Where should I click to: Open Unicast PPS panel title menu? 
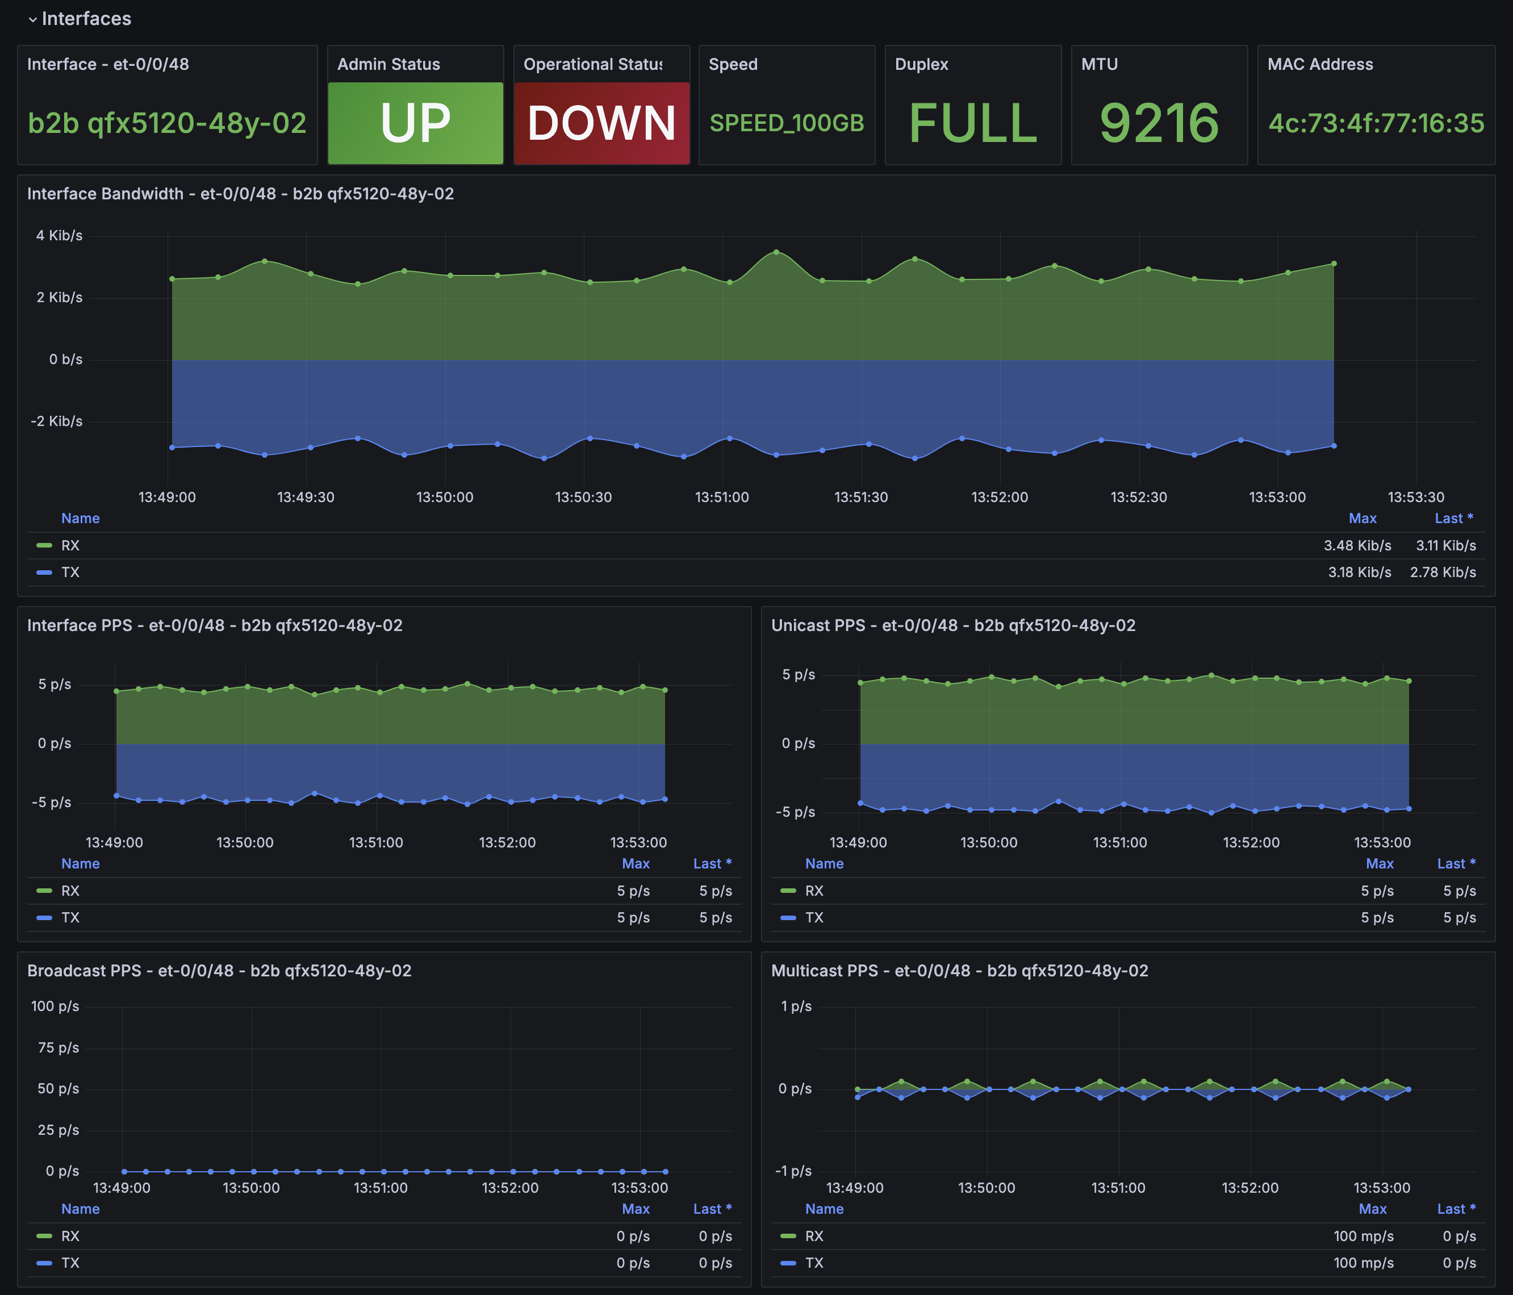[953, 625]
